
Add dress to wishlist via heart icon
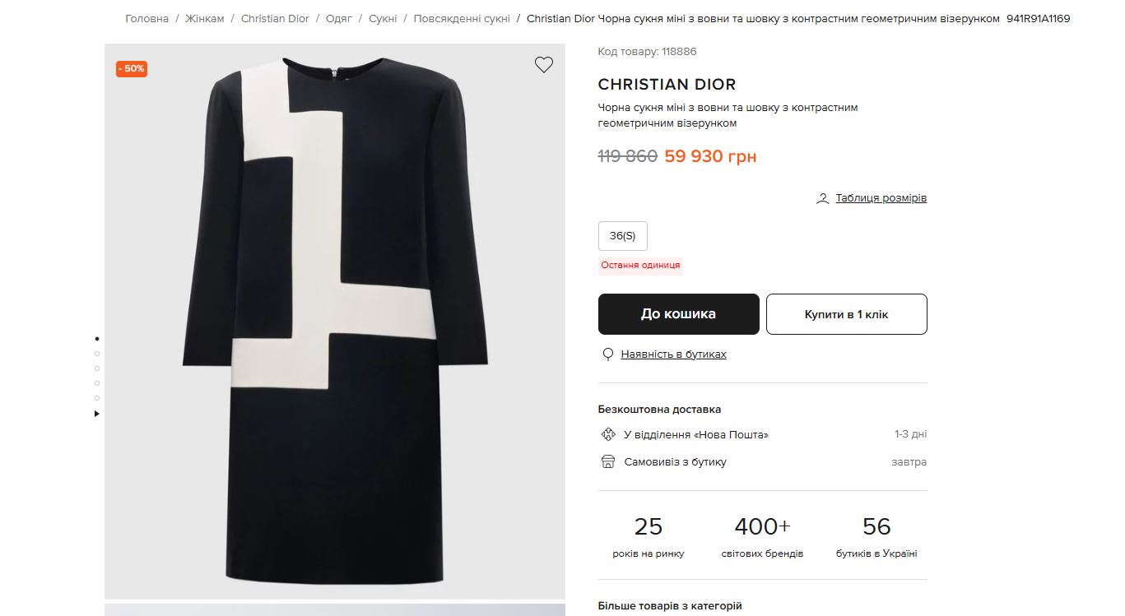[x=543, y=65]
